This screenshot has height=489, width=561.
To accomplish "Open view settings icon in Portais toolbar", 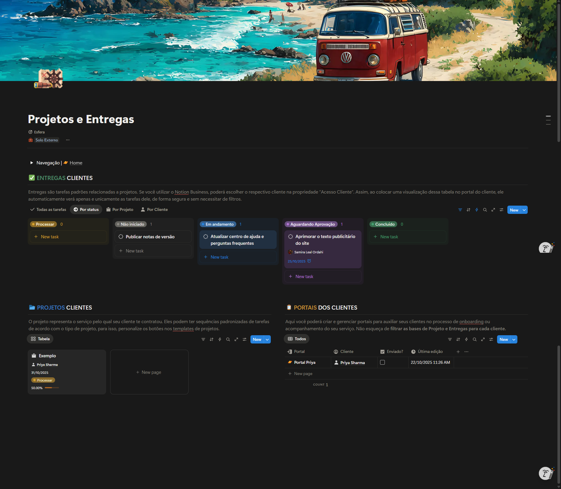I will (x=491, y=339).
